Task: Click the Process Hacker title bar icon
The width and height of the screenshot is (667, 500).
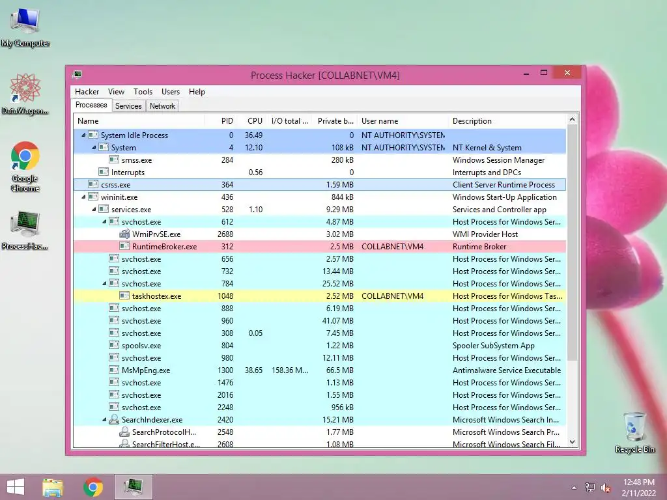Action: pos(78,75)
